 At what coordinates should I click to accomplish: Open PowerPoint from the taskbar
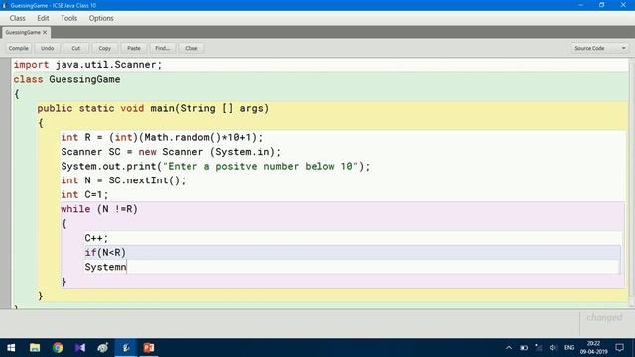[149, 348]
